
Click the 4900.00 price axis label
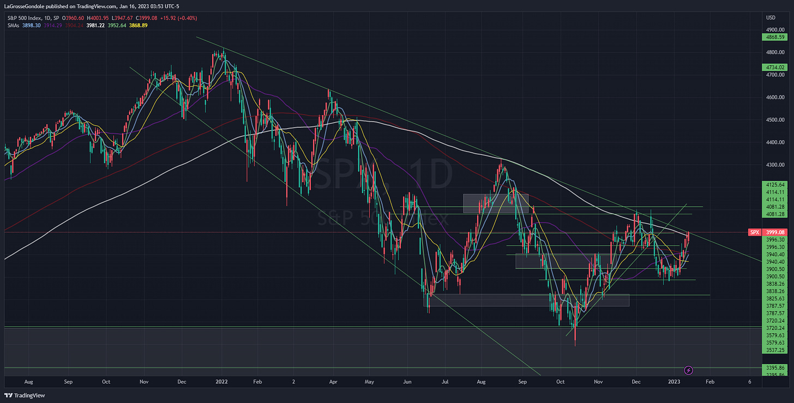tap(775, 29)
